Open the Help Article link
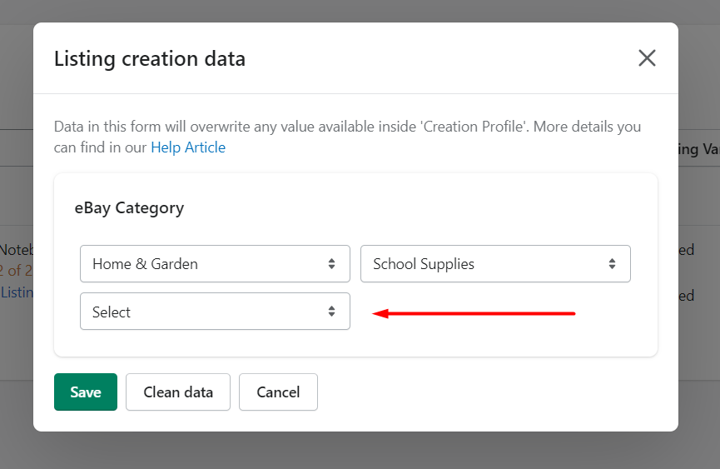Viewport: 720px width, 469px height. [188, 147]
